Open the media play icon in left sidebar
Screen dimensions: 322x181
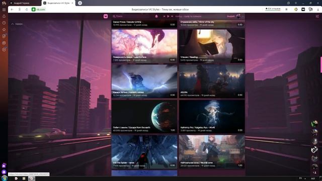4,49
